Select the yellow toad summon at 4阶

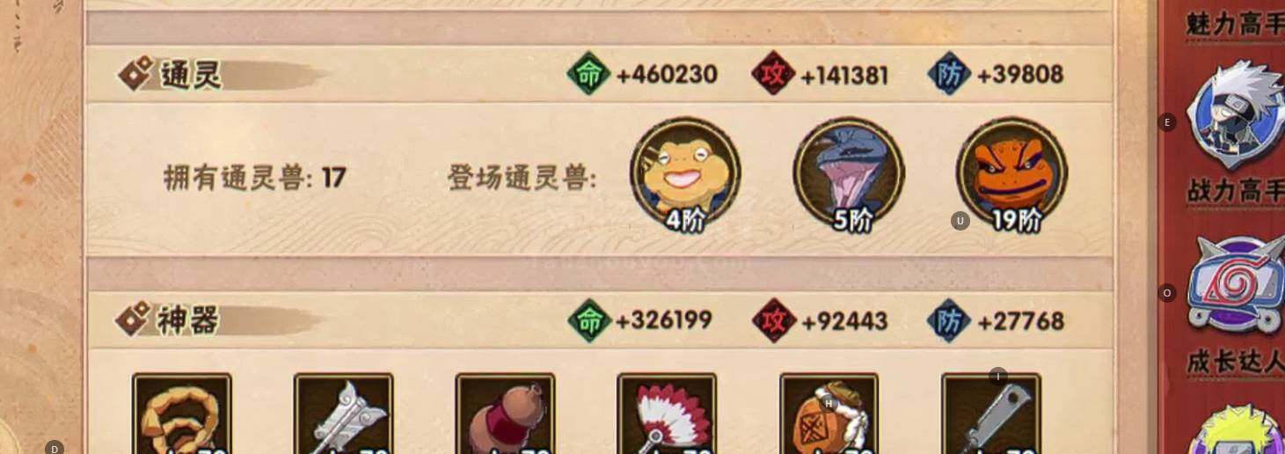[685, 173]
